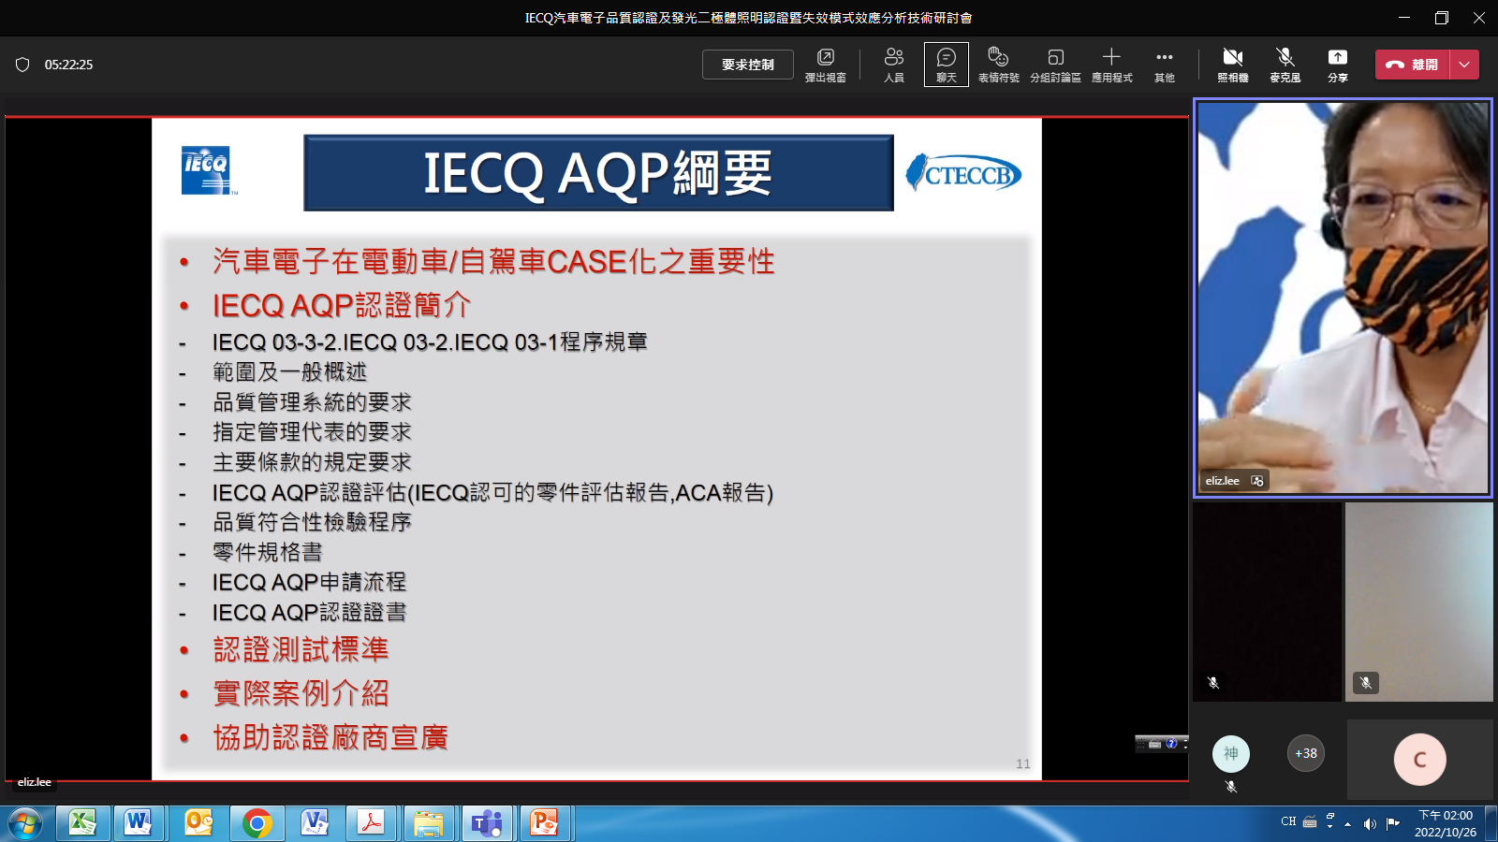Open Chrome from the taskbar

(257, 823)
